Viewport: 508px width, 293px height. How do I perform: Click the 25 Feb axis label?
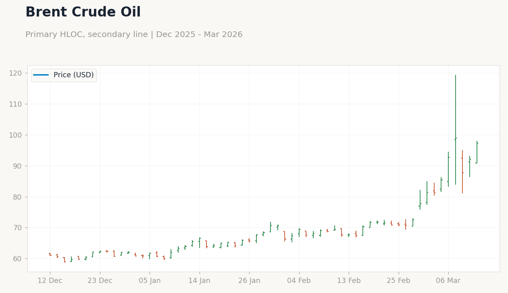pos(399,280)
